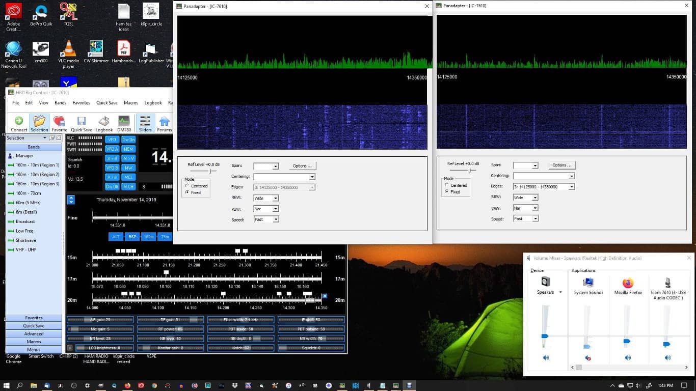696x391 pixels.
Task: Open the Hambands PDF desktop icon
Action: click(123, 52)
